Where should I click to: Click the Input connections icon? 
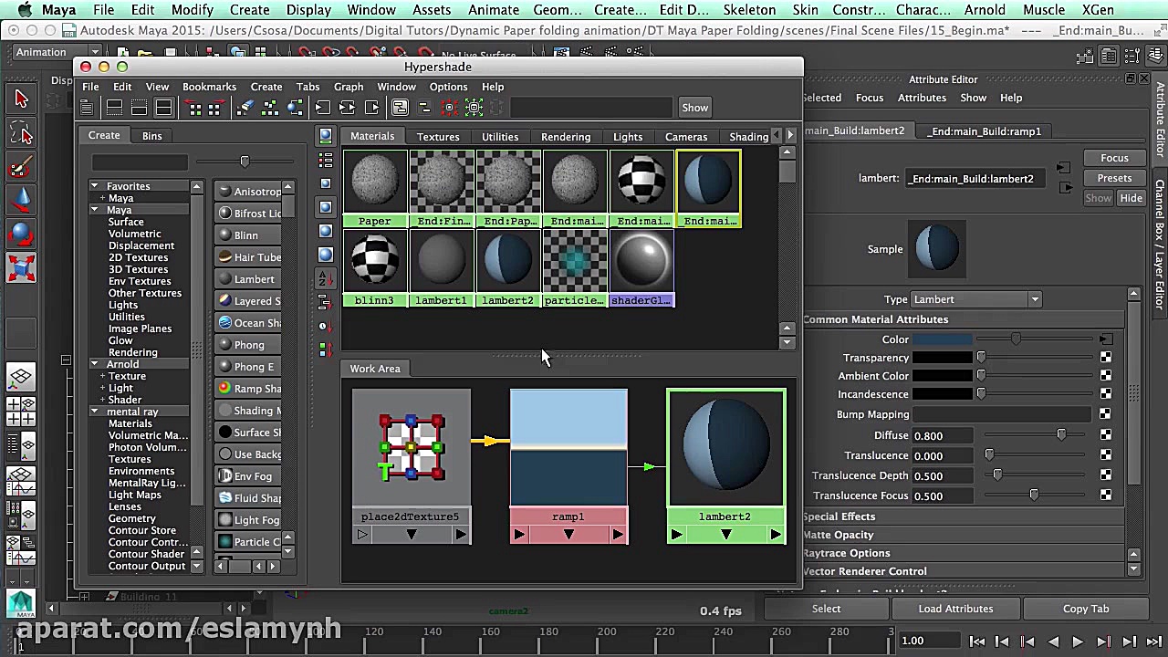pyautogui.click(x=322, y=108)
